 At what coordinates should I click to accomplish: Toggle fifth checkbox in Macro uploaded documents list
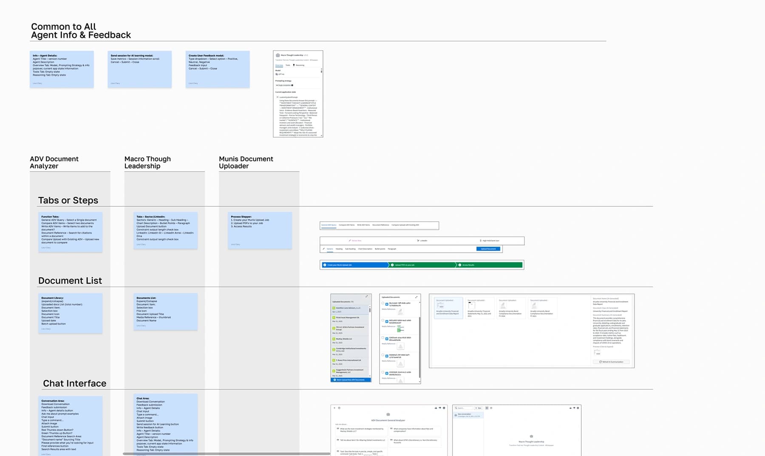click(x=383, y=372)
